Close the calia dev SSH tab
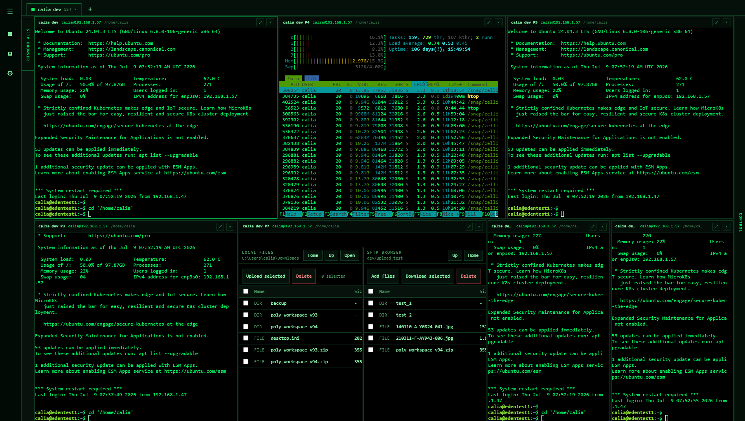This screenshot has height=421, width=745. [x=75, y=9]
